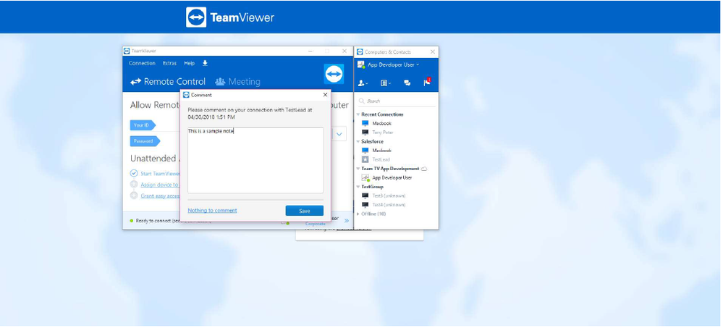Collapse the Salesforce group
The image size is (723, 328).
(358, 142)
